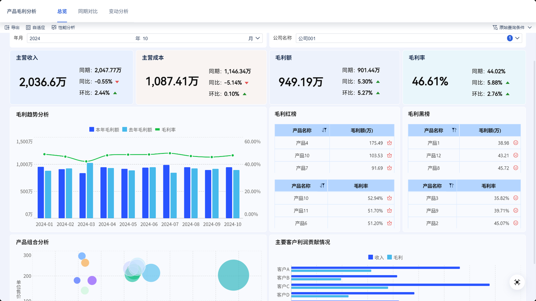536x301 pixels.
Task: Click thumbs-up icon beside 103.53
Action: coord(389,156)
